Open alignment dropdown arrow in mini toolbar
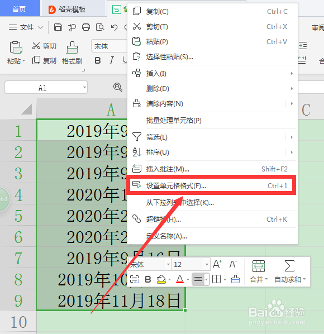The height and width of the screenshot is (334, 324). [207, 279]
